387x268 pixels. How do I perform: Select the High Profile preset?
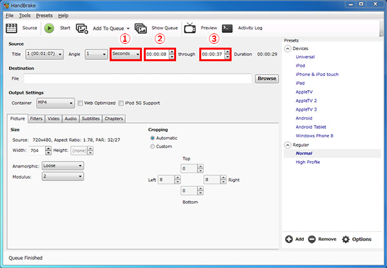pos(308,162)
